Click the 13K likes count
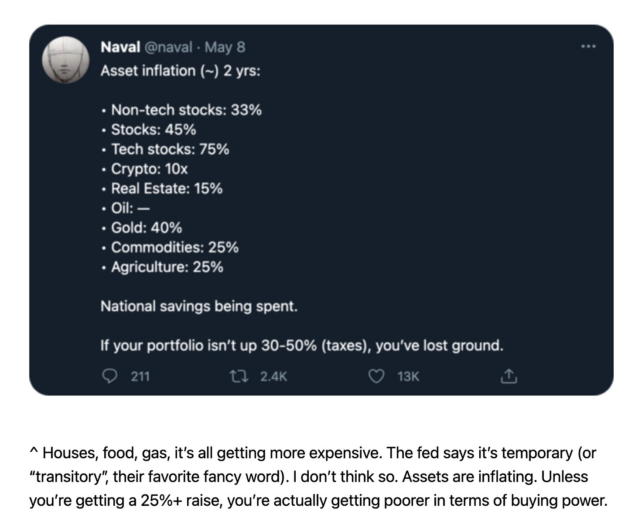 (x=408, y=376)
